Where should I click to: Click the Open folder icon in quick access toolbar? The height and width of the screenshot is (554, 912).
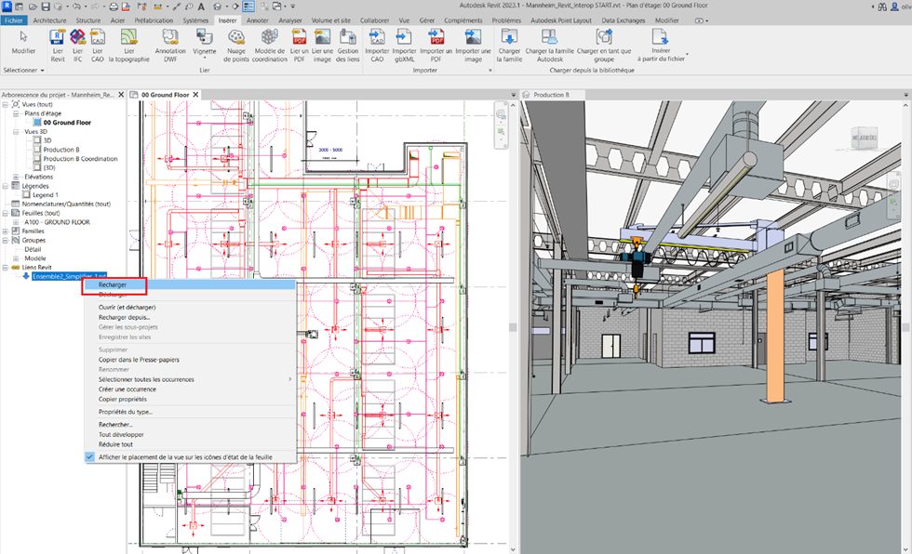pos(33,7)
